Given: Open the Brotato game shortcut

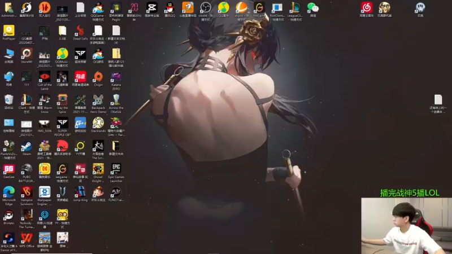Looking at the screenshot, I should [8, 216].
